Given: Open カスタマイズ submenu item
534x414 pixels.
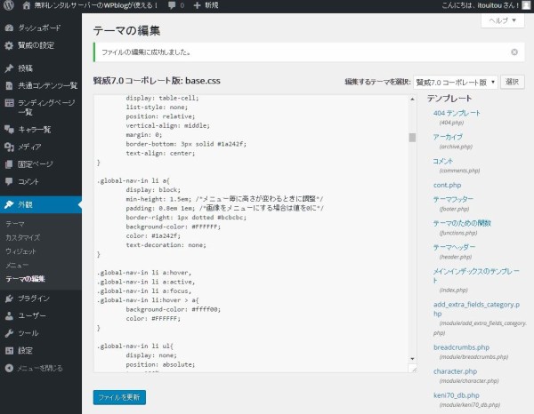Looking at the screenshot, I should point(22,237).
